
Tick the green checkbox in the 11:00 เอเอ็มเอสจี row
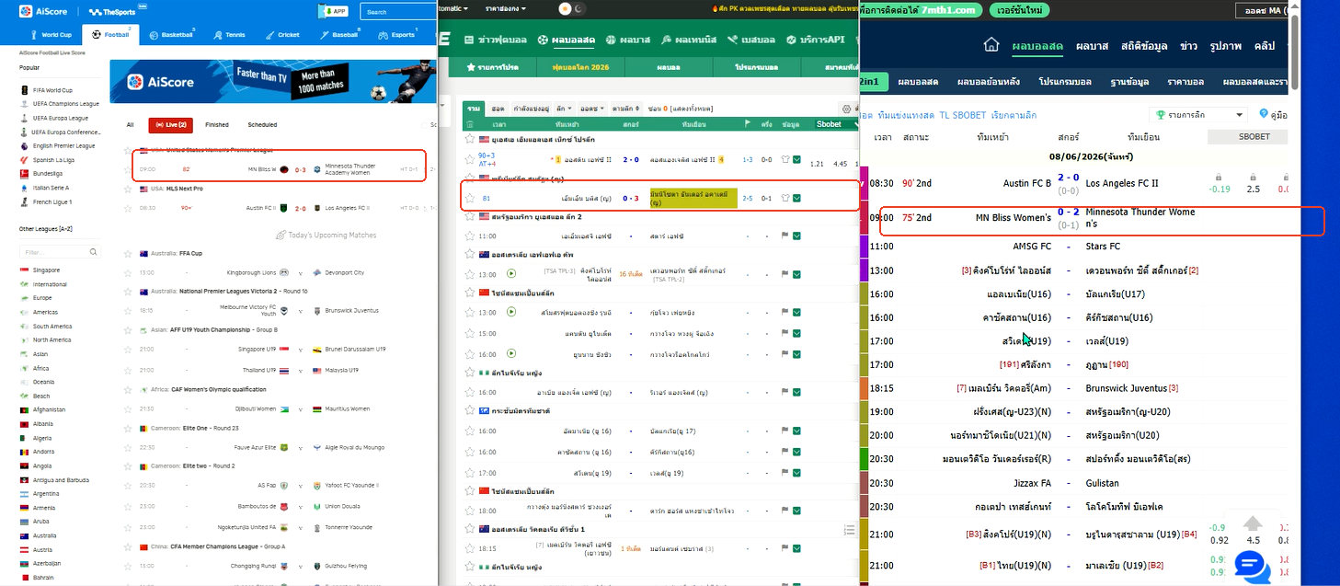[796, 236]
